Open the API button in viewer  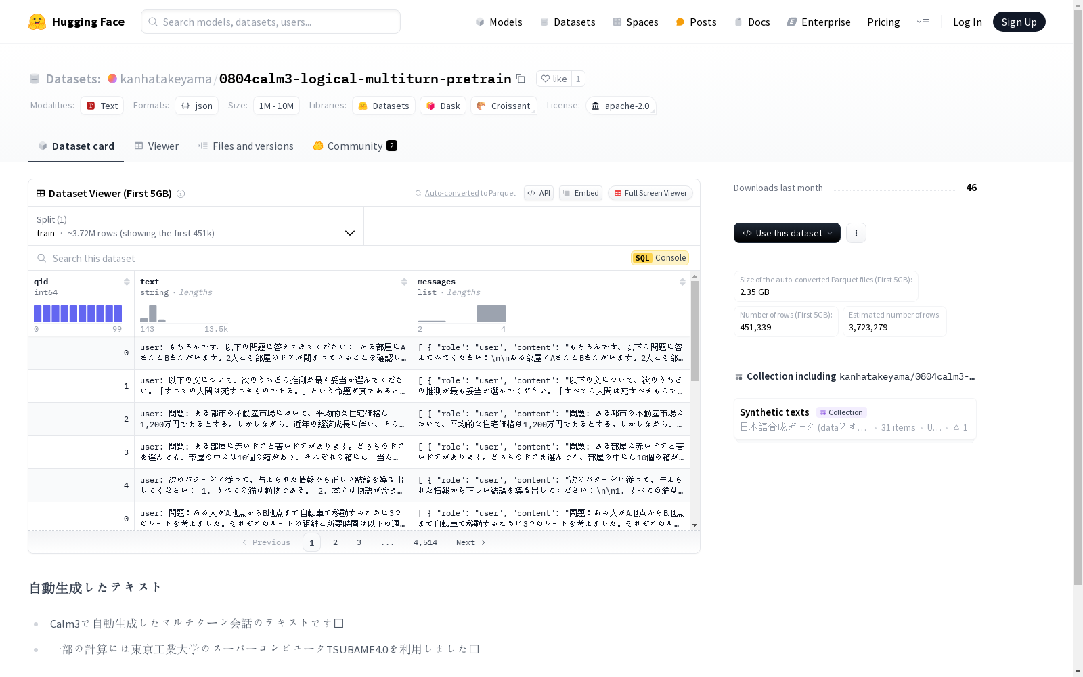[x=539, y=193]
